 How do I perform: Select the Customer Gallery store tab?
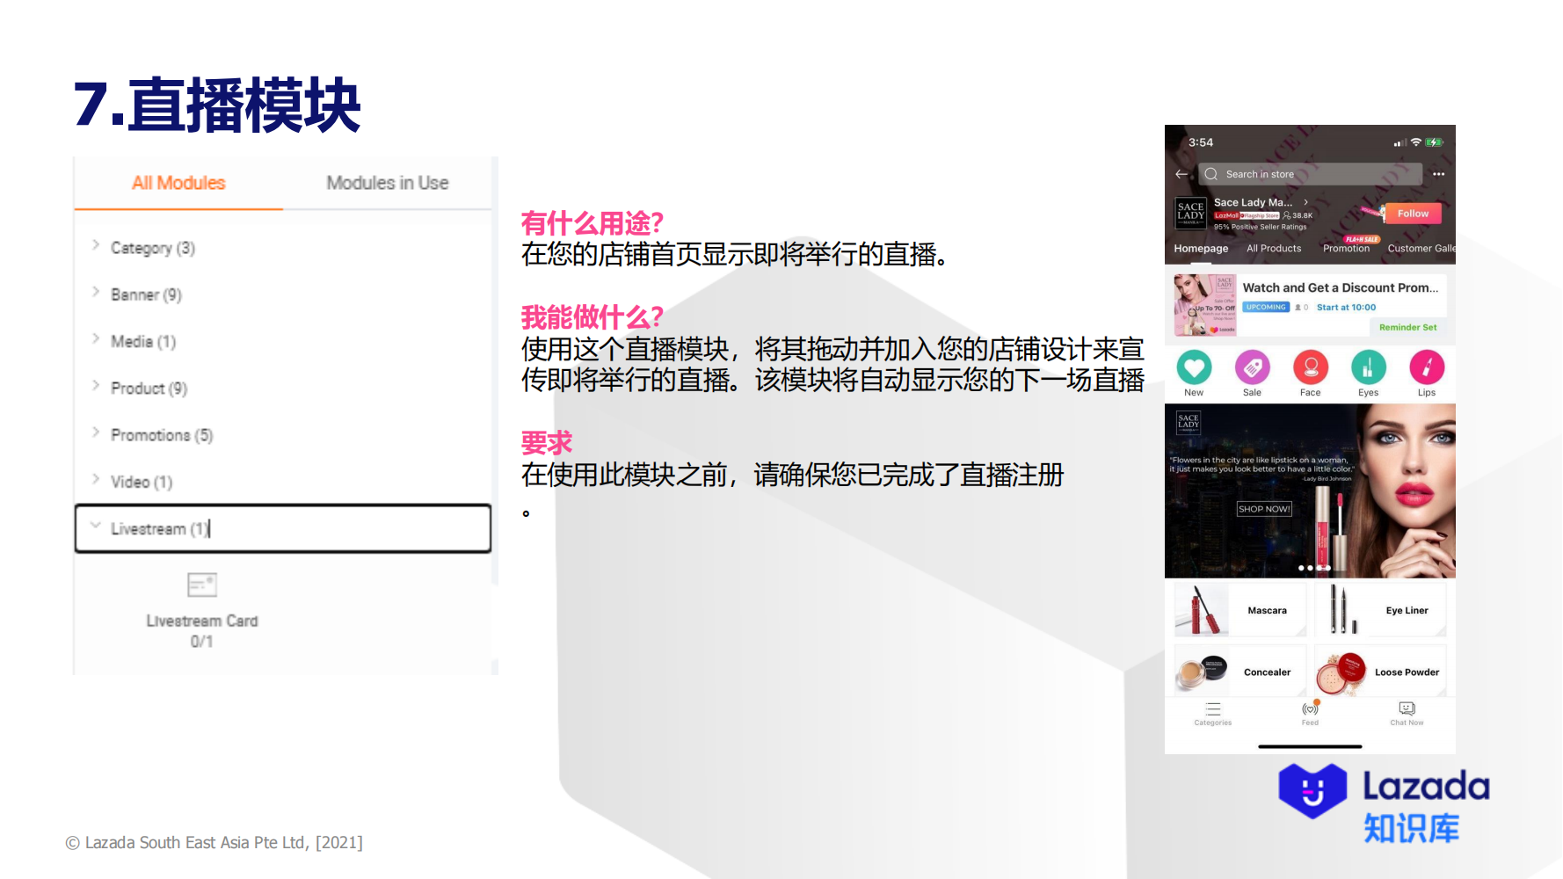point(1421,249)
